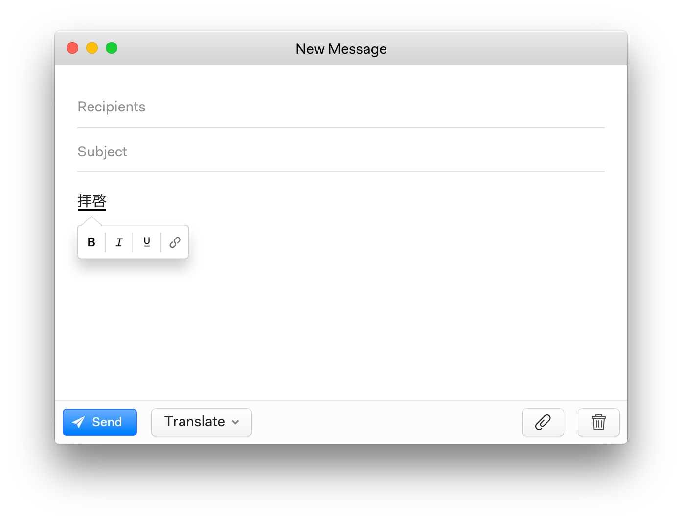Discard the draft with the trash button
This screenshot has width=682, height=522.
[599, 422]
